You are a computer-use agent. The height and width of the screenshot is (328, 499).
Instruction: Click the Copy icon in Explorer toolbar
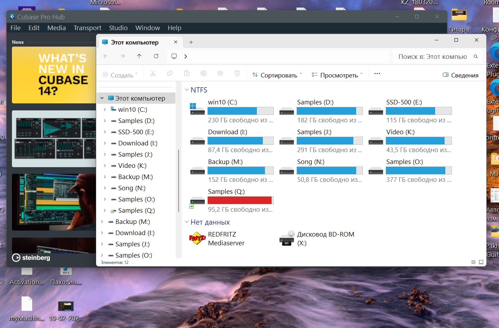[x=170, y=74]
